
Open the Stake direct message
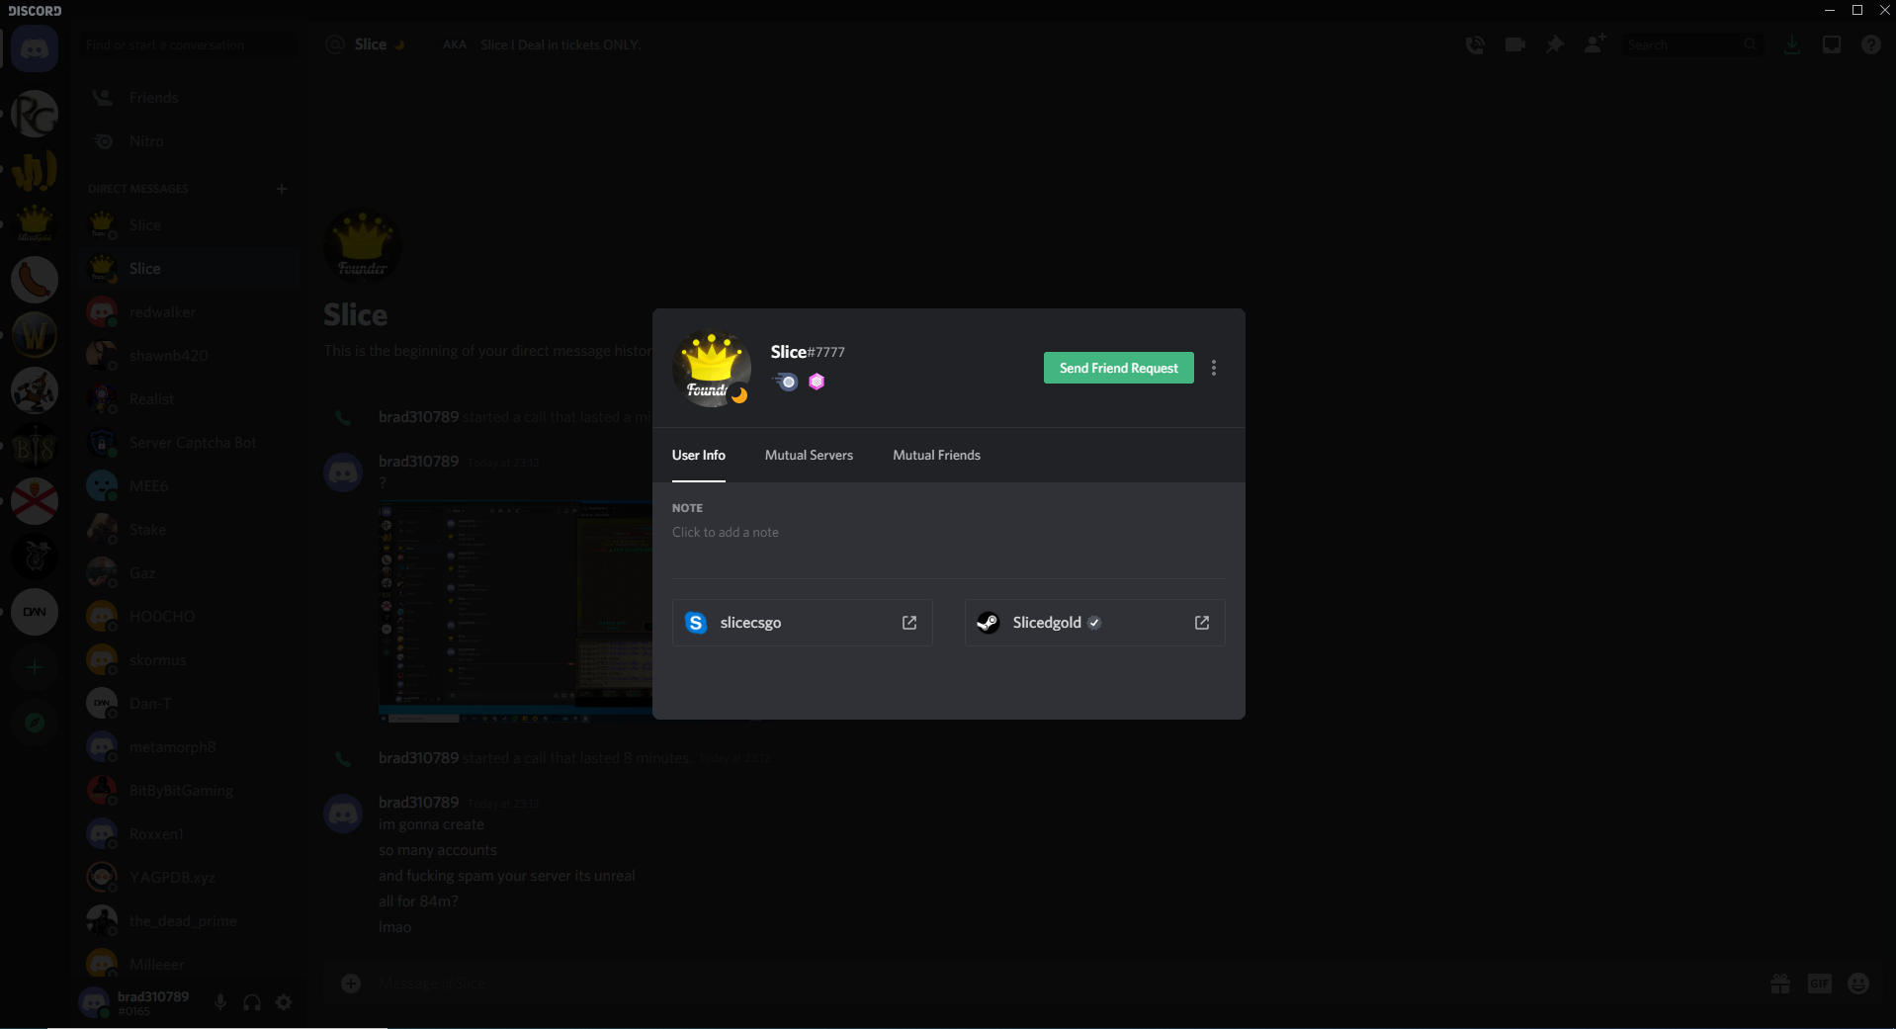(x=189, y=530)
